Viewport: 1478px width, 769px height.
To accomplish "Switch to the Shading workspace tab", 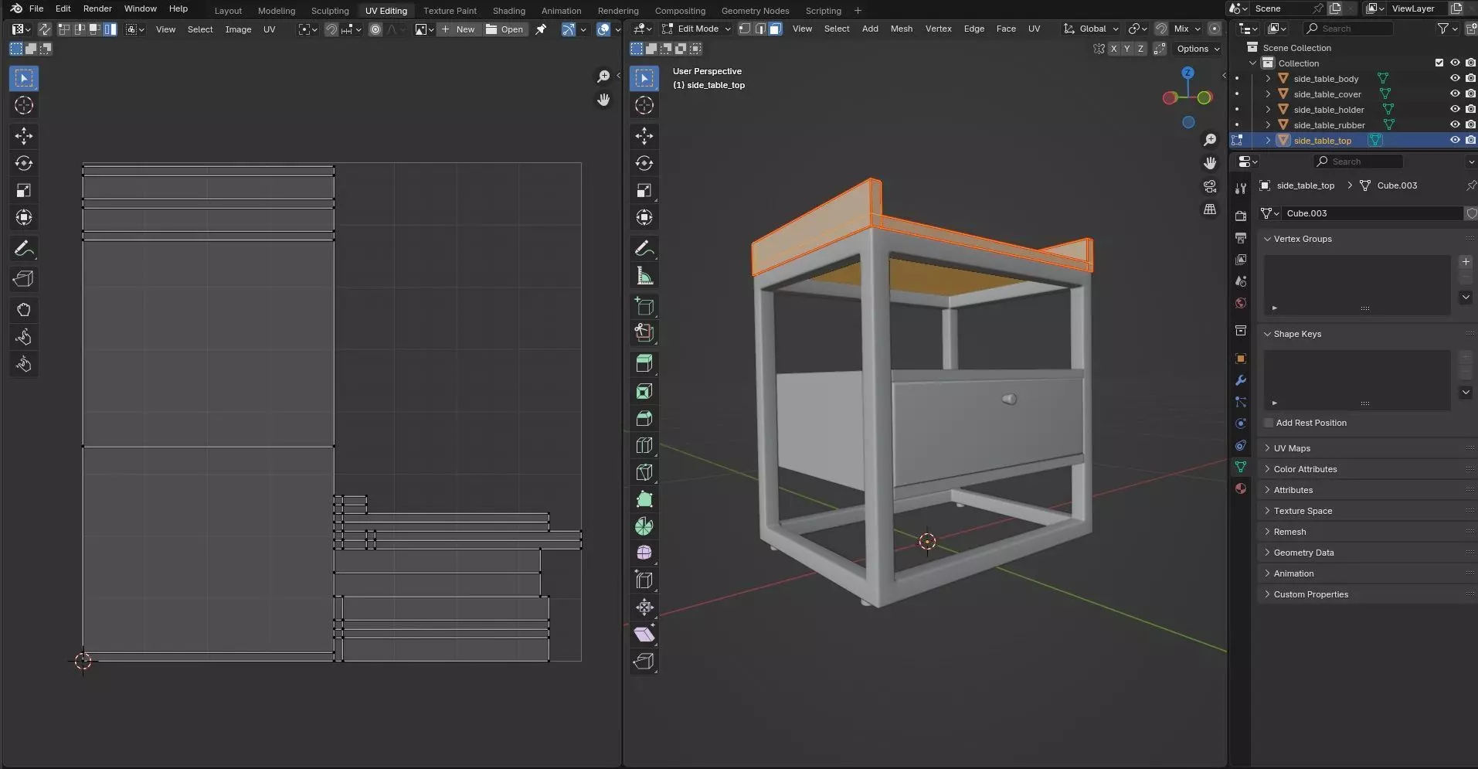I will (x=508, y=10).
